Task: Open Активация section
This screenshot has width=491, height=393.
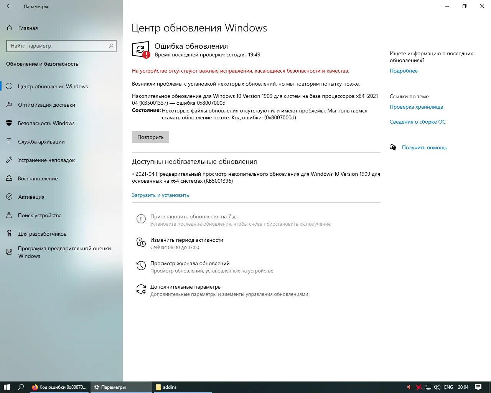Action: 31,197
